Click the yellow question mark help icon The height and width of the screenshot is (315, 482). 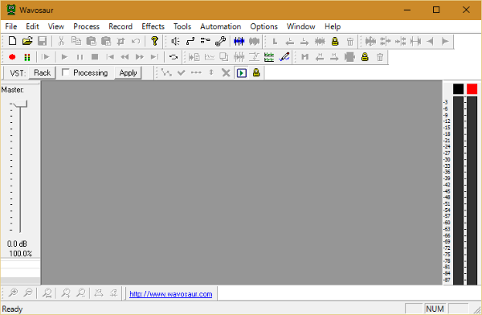pos(154,41)
